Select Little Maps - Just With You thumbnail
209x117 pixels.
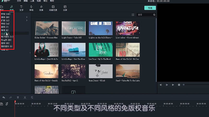(x=47, y=50)
